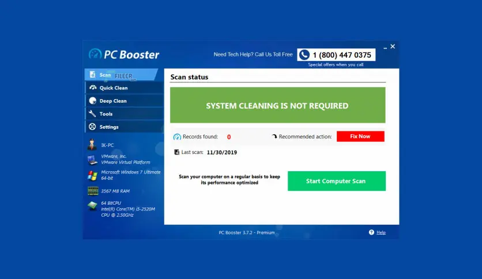Click the IK-PC user avatar icon
This screenshot has height=279, width=482.
92,145
